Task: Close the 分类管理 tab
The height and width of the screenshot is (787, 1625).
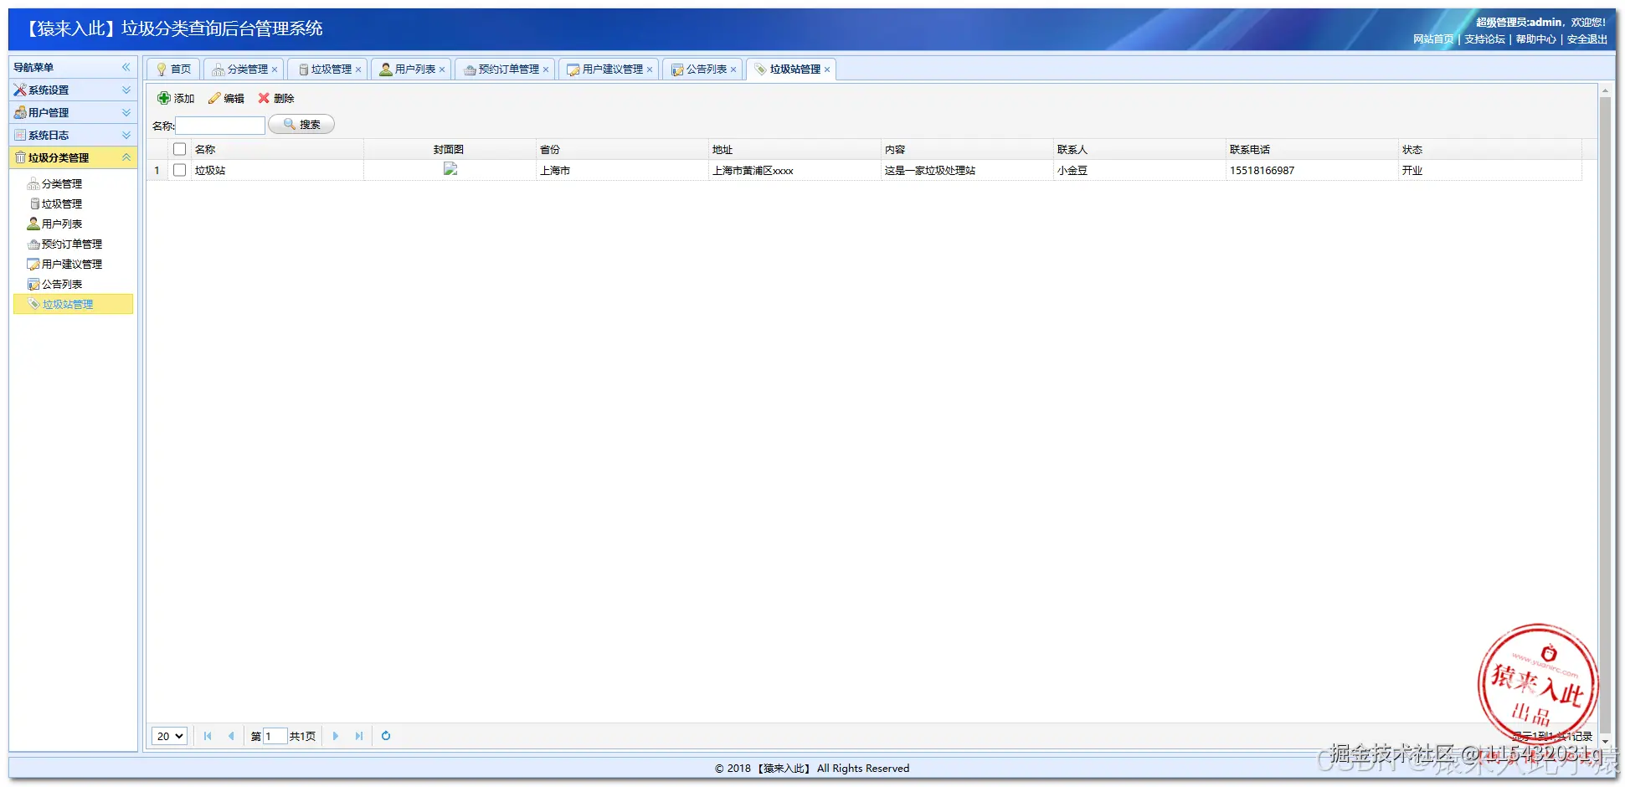Action: 275,69
